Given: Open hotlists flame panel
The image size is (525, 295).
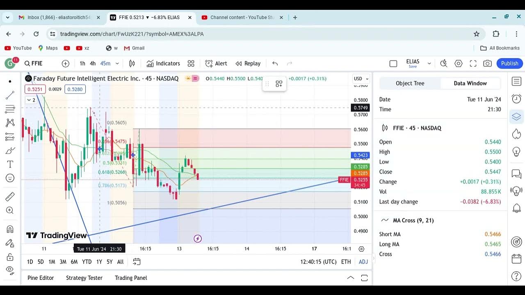Looking at the screenshot, I should point(516,134).
